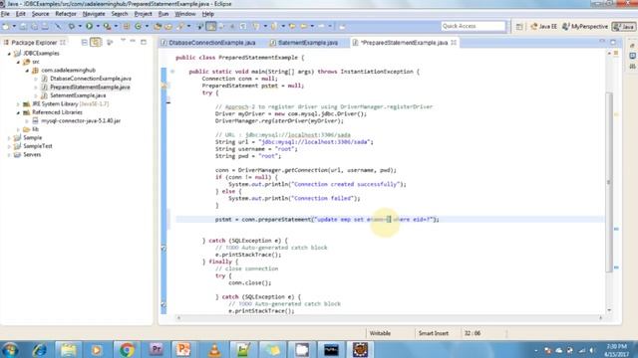The width and height of the screenshot is (638, 358).
Task: Click the Last Edit Location icon
Action: pos(292,26)
